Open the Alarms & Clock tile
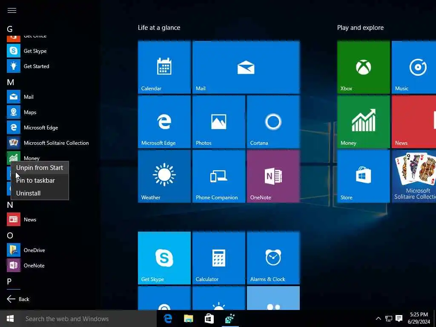 pyautogui.click(x=273, y=258)
